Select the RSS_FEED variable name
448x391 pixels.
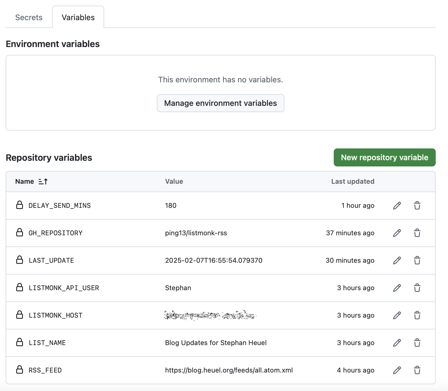[x=45, y=370]
